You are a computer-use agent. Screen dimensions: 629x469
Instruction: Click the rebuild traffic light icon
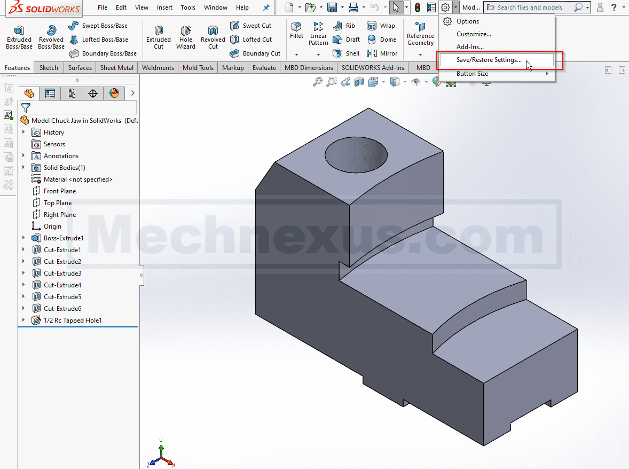pyautogui.click(x=417, y=7)
